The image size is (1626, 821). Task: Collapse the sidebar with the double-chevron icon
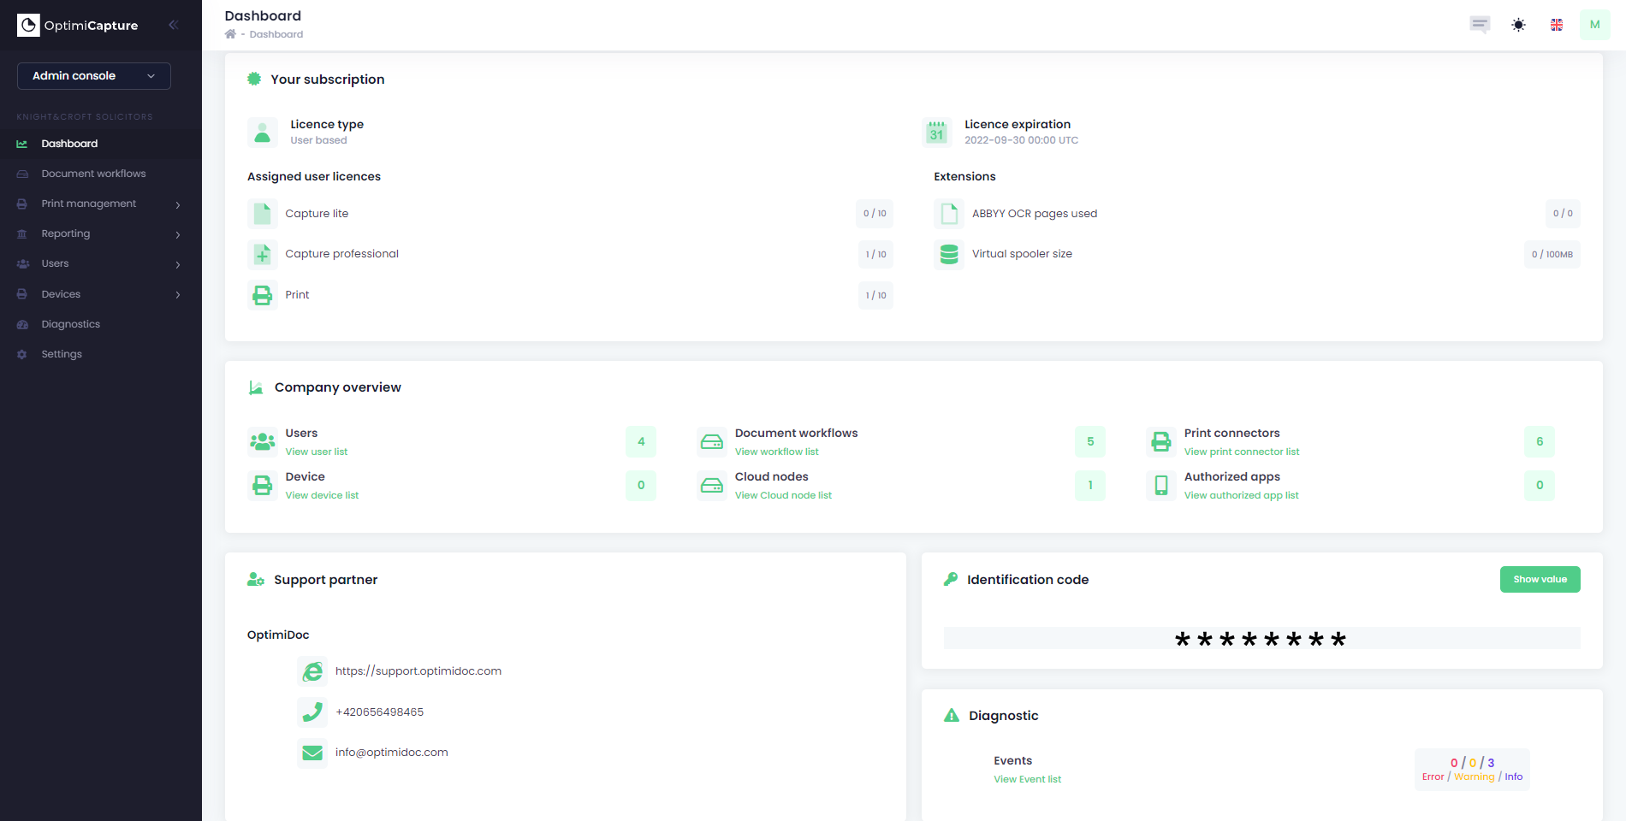[x=173, y=25]
